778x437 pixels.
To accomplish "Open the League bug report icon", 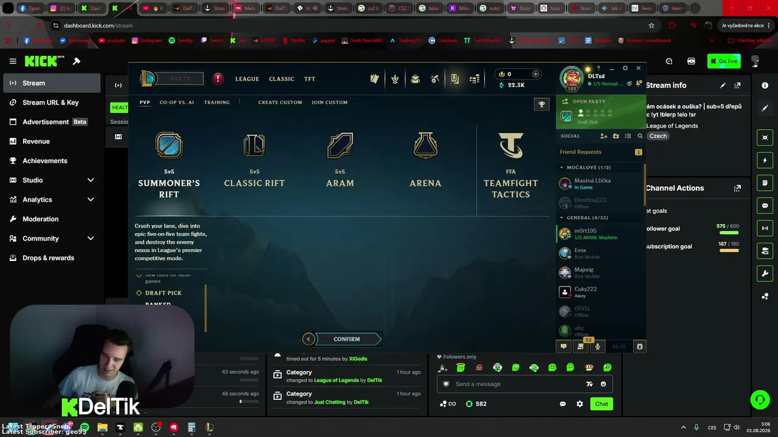I will click(x=639, y=347).
